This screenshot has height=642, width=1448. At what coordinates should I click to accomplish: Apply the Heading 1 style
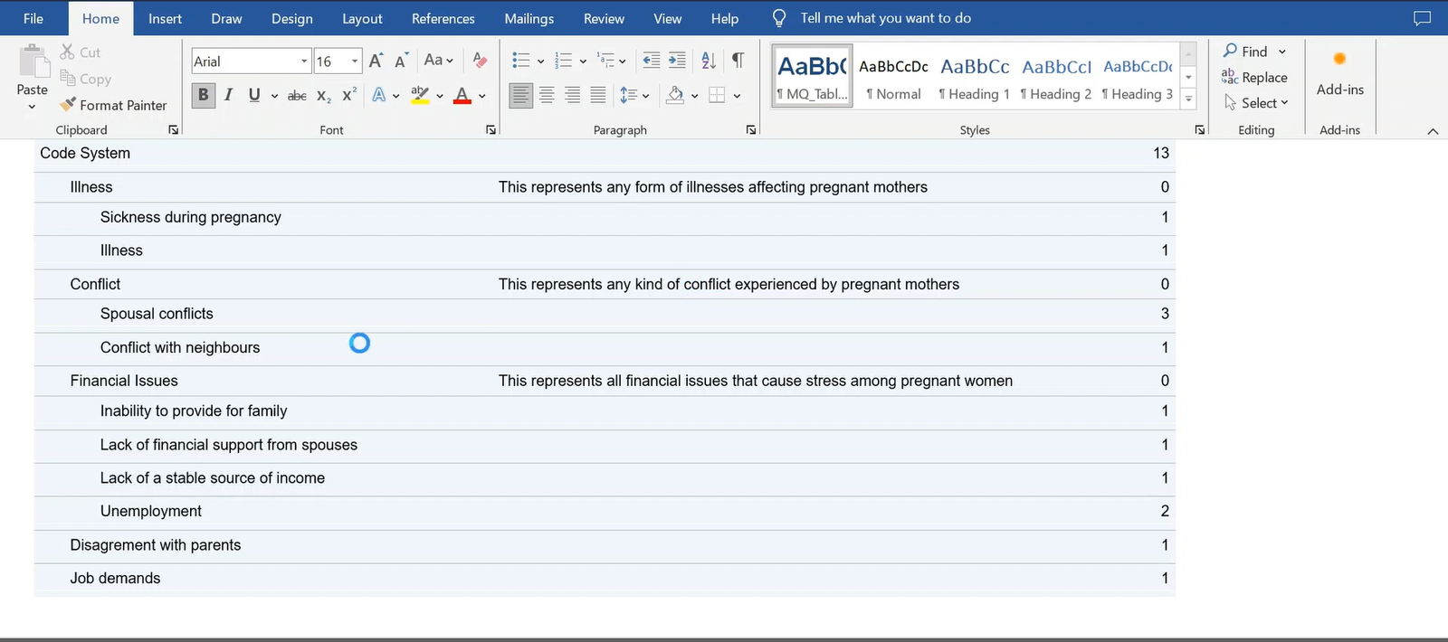(975, 78)
